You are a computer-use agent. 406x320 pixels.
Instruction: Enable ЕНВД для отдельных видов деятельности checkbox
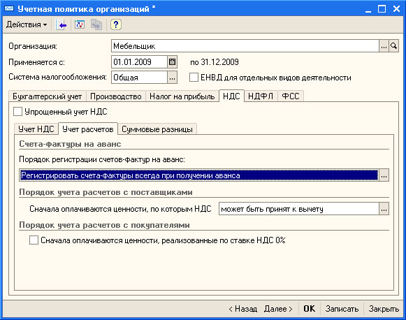click(x=194, y=77)
